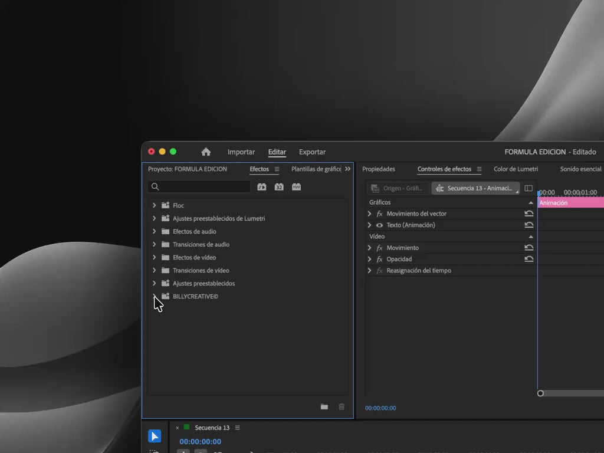Expand the BILLYCREATIVE© bin

click(x=155, y=296)
